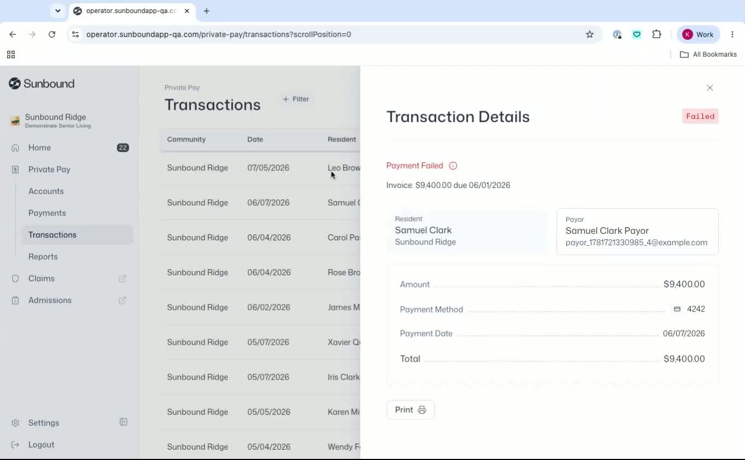
Task: Open Admissions external link icon
Action: tap(123, 300)
